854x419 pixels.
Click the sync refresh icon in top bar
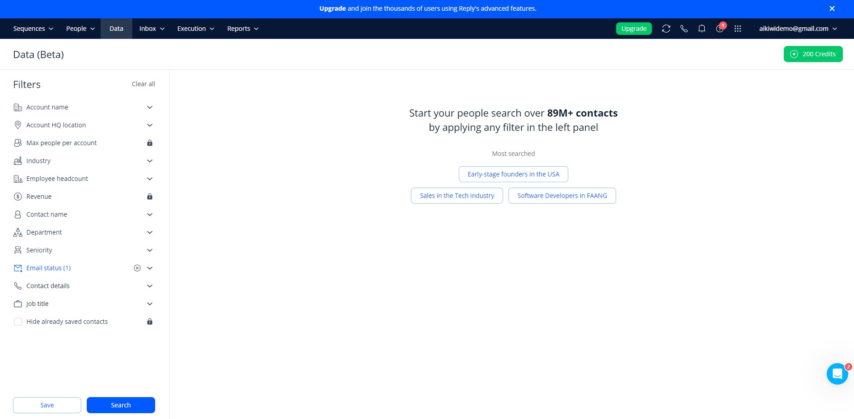click(x=666, y=29)
